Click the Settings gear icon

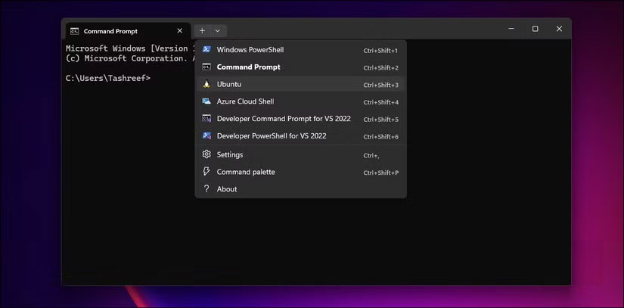(206, 154)
